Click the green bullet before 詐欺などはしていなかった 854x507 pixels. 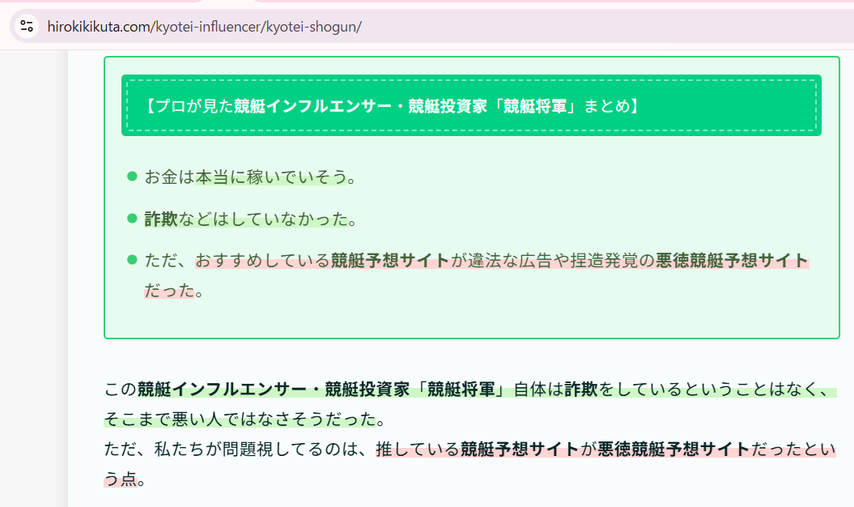pyautogui.click(x=133, y=219)
